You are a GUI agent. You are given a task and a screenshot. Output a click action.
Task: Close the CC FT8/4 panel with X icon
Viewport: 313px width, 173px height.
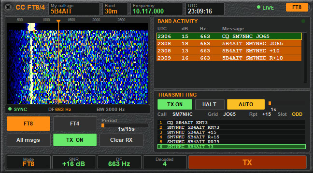click(8, 7)
